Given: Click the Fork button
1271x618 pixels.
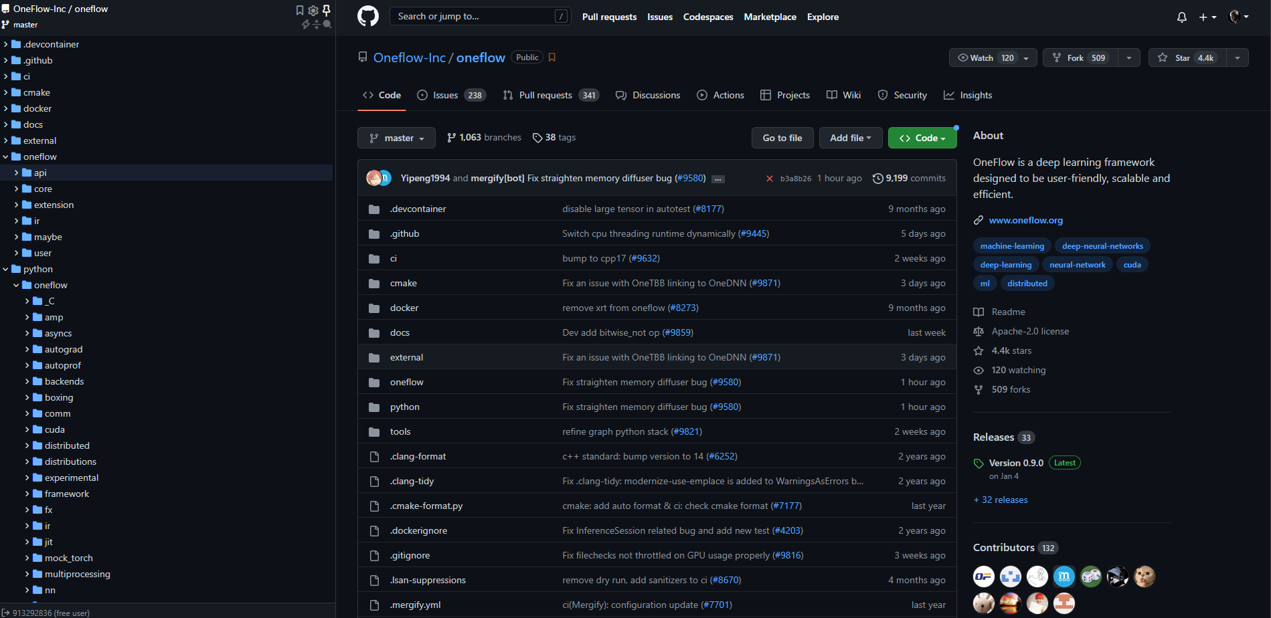Looking at the screenshot, I should (x=1081, y=58).
